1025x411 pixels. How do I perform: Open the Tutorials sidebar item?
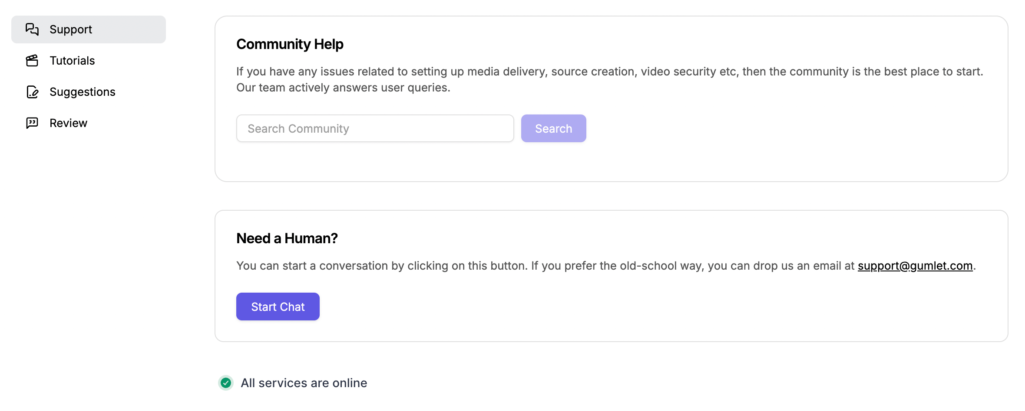[x=89, y=61]
